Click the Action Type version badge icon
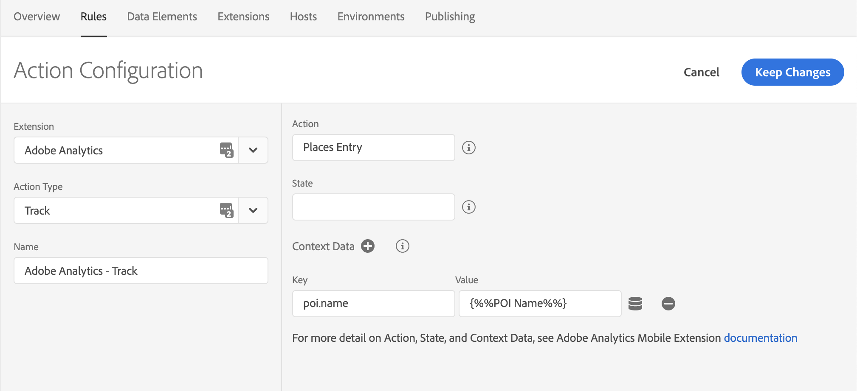Viewport: 857px width, 391px height. pyautogui.click(x=226, y=210)
